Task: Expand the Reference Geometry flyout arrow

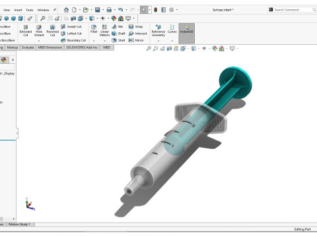Action: coord(158,41)
